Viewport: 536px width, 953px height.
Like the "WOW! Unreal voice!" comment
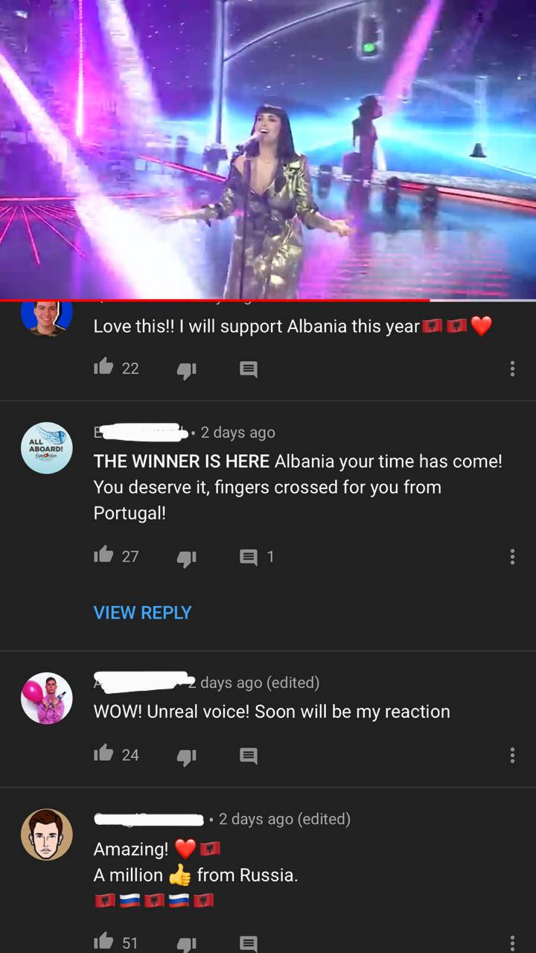tap(103, 753)
